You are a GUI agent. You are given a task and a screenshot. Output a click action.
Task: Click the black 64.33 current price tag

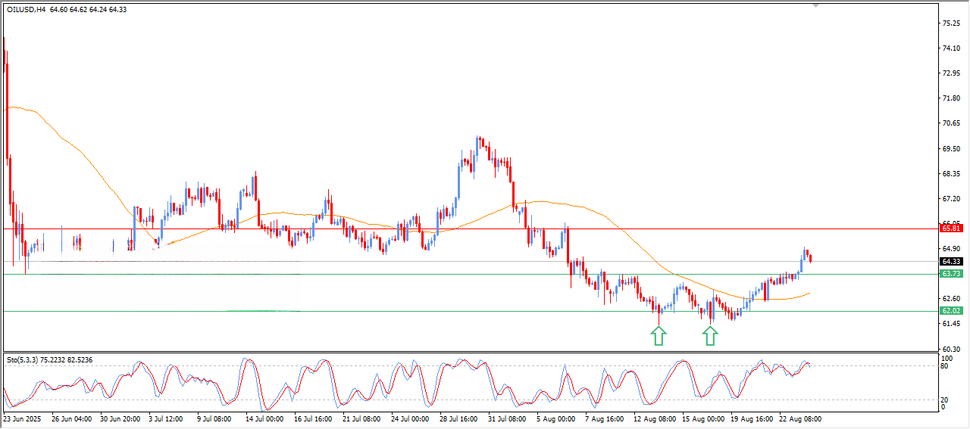951,262
